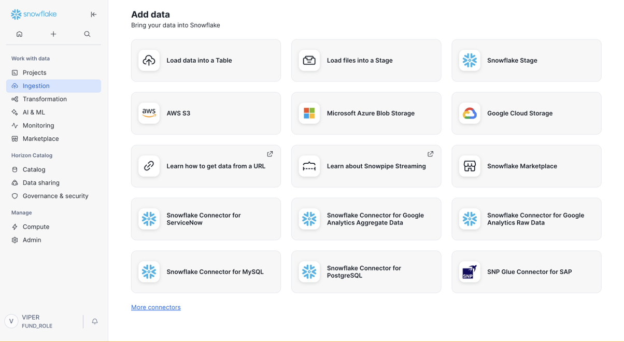Viewport: 624px width, 342px height.
Task: Follow the More connectors link
Action: click(x=156, y=307)
